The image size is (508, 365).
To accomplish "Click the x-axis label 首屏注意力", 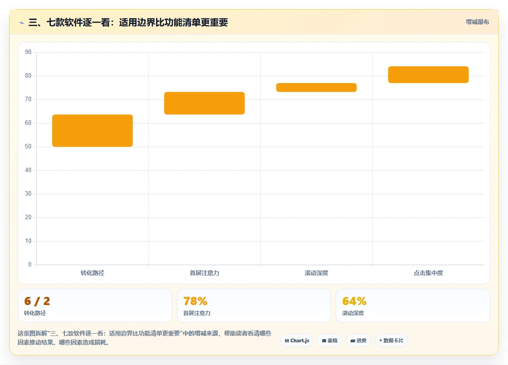I will (x=205, y=273).
